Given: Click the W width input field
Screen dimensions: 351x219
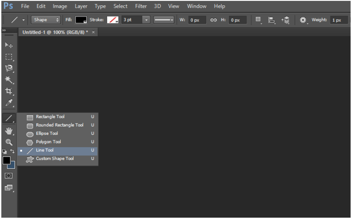Looking at the screenshot, I should pyautogui.click(x=197, y=20).
